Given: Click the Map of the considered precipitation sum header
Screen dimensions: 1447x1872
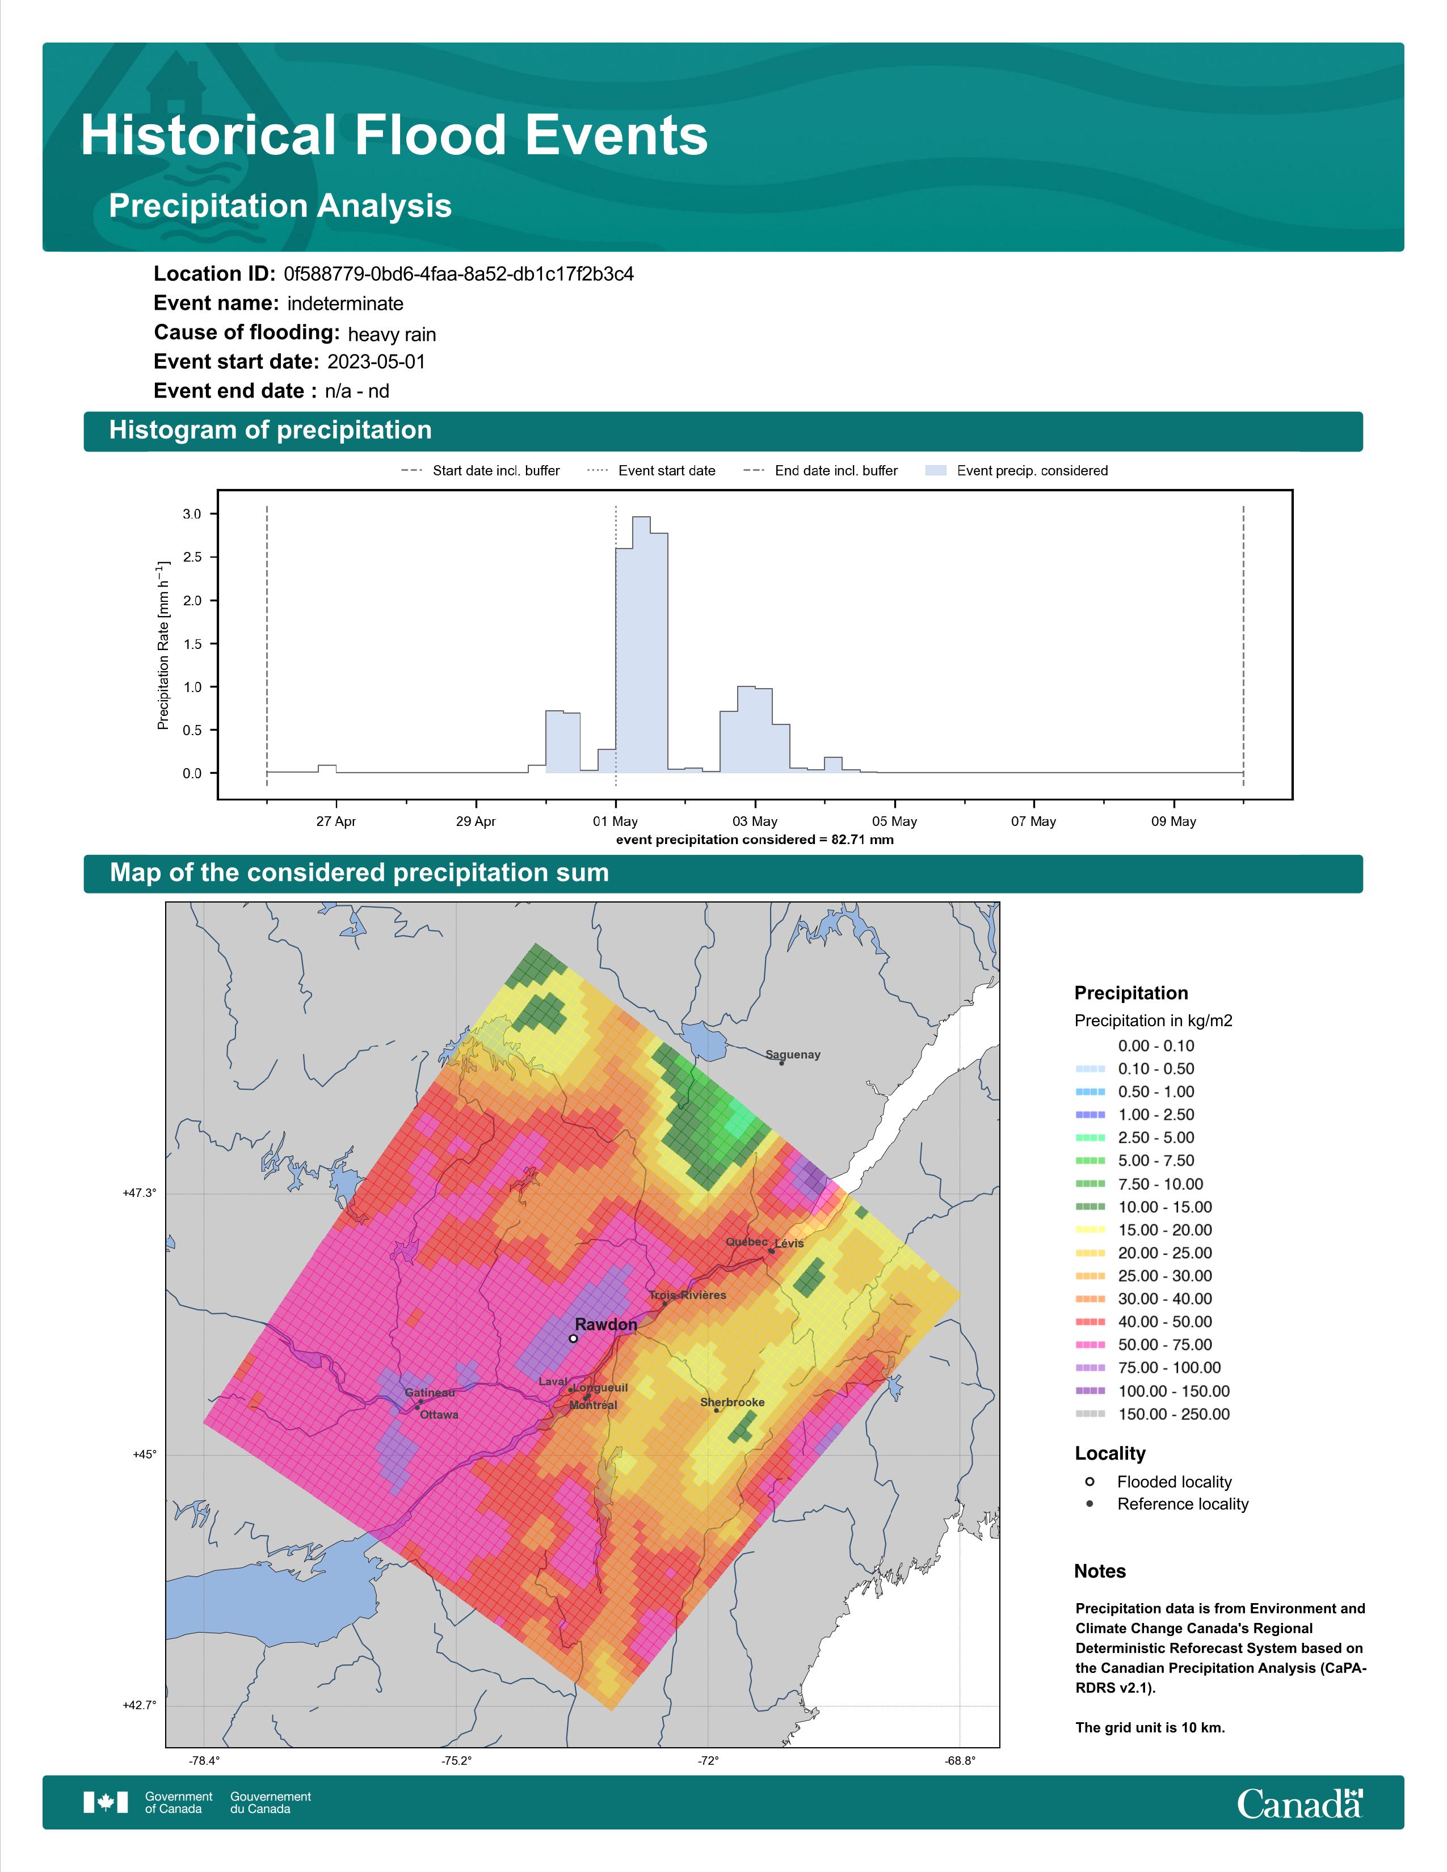Looking at the screenshot, I should (x=359, y=872).
